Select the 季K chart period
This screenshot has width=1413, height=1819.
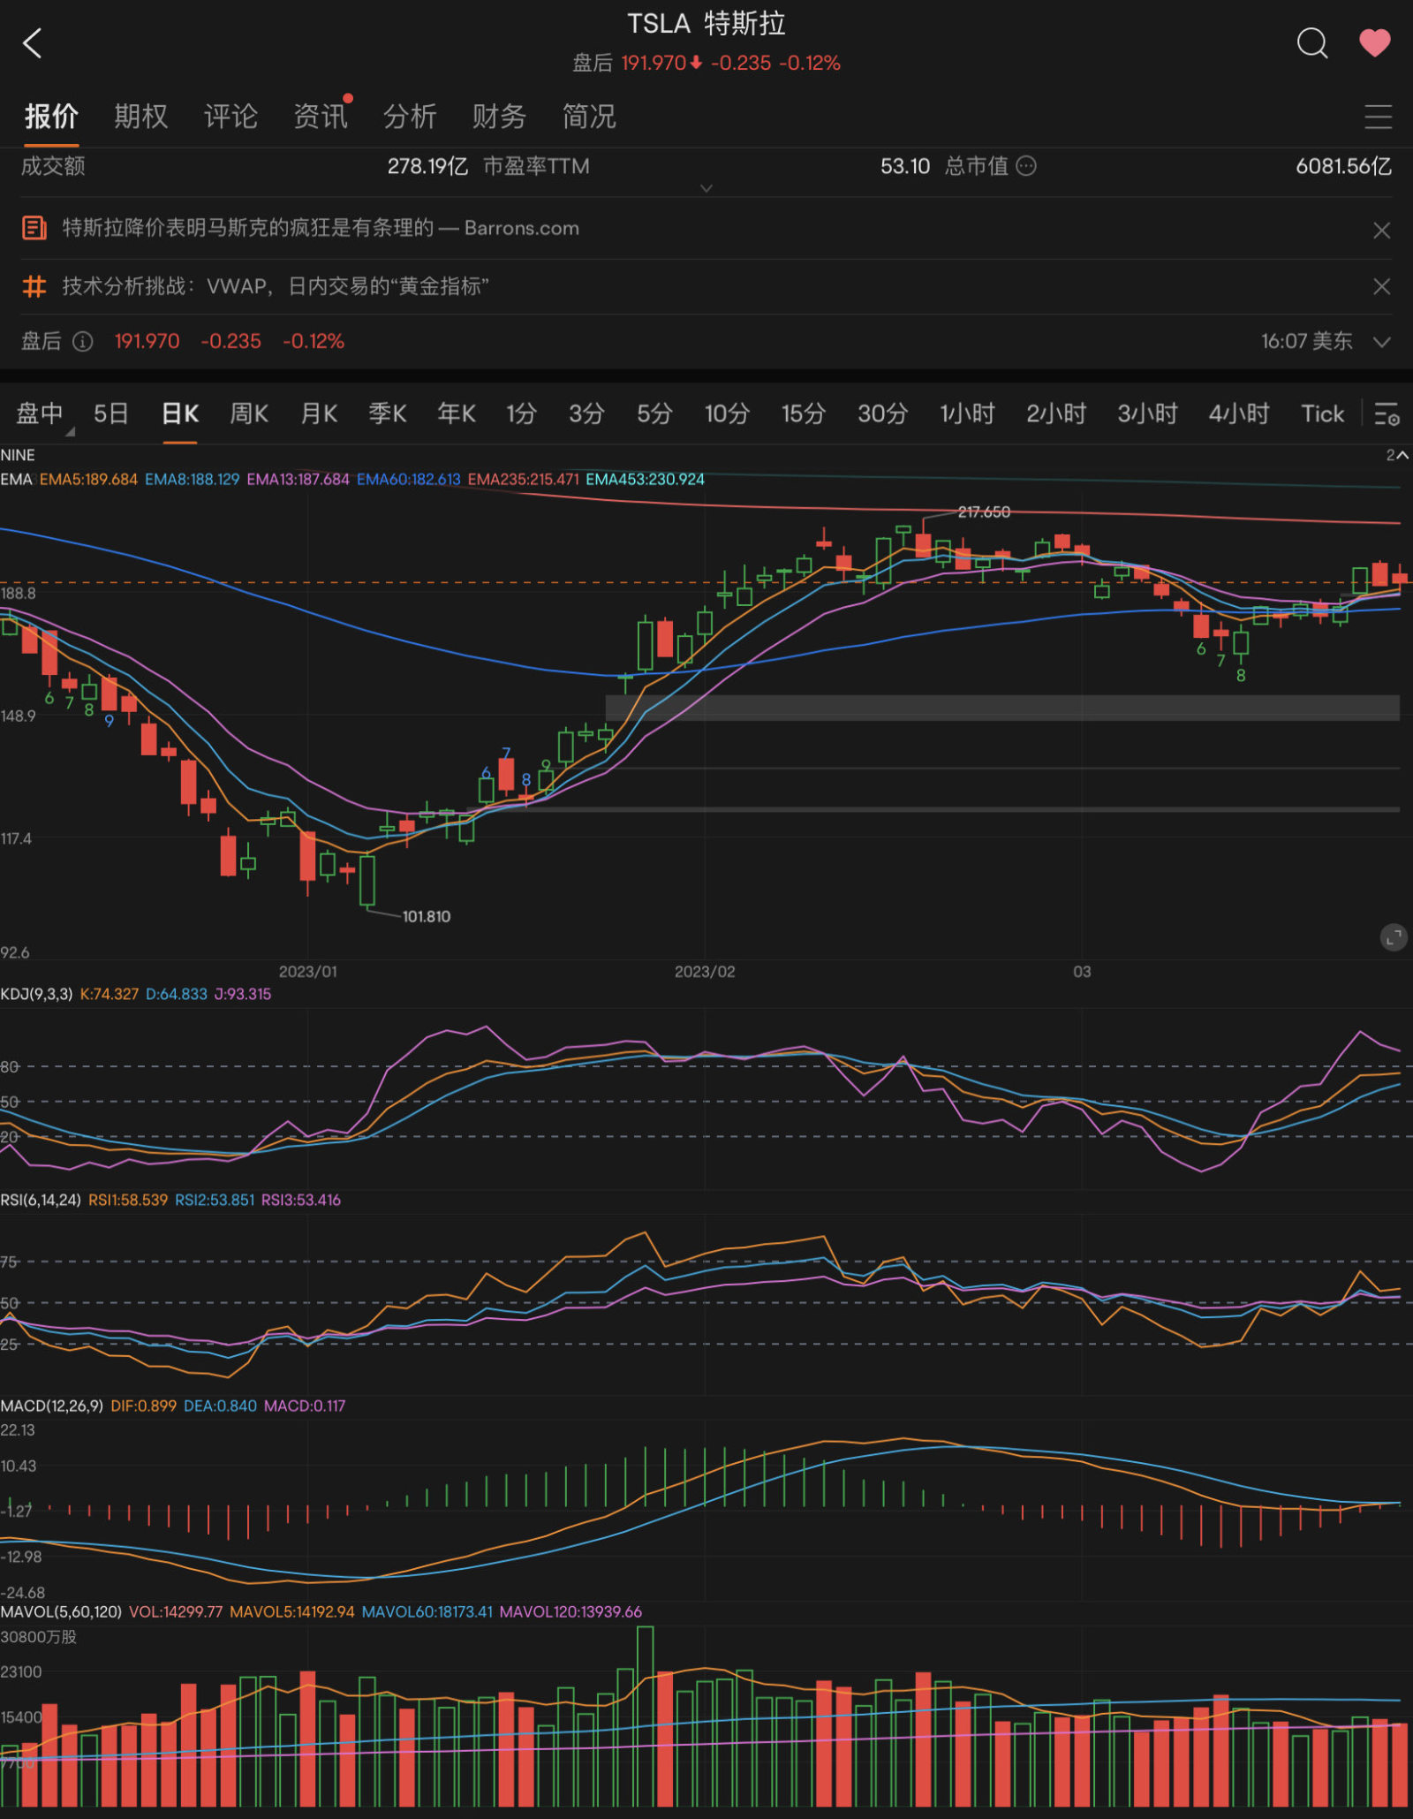pos(388,413)
